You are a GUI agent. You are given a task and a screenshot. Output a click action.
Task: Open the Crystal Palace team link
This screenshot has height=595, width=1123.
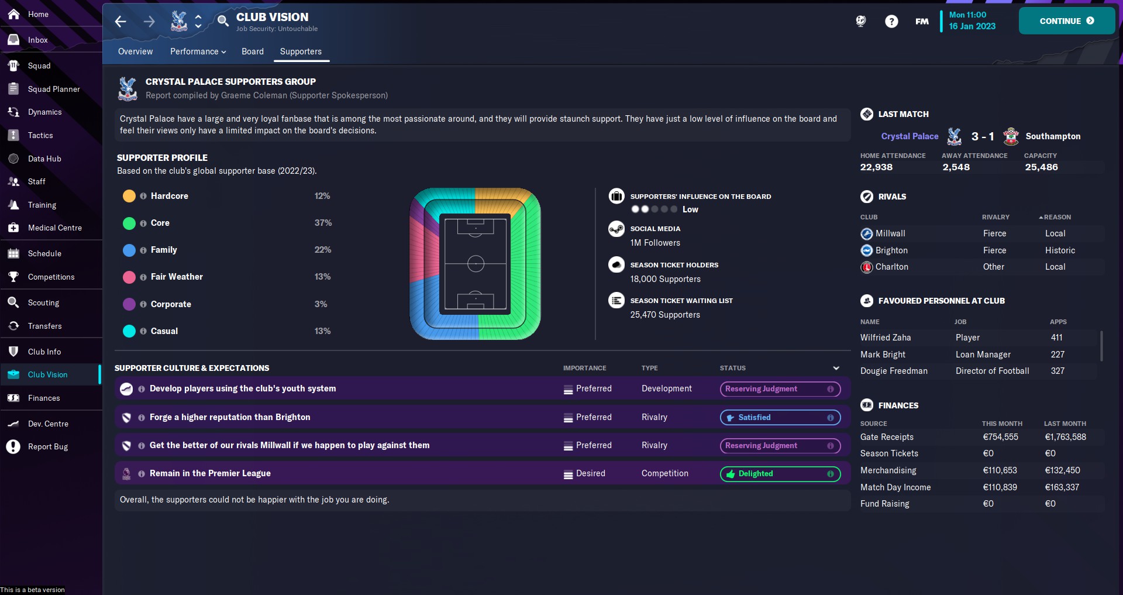909,136
